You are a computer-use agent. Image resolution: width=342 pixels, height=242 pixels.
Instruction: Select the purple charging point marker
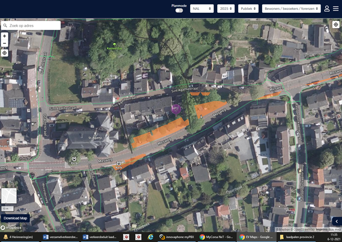point(176,109)
